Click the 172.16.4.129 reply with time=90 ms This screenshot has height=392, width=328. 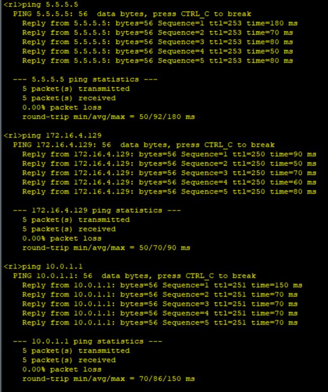coord(170,154)
